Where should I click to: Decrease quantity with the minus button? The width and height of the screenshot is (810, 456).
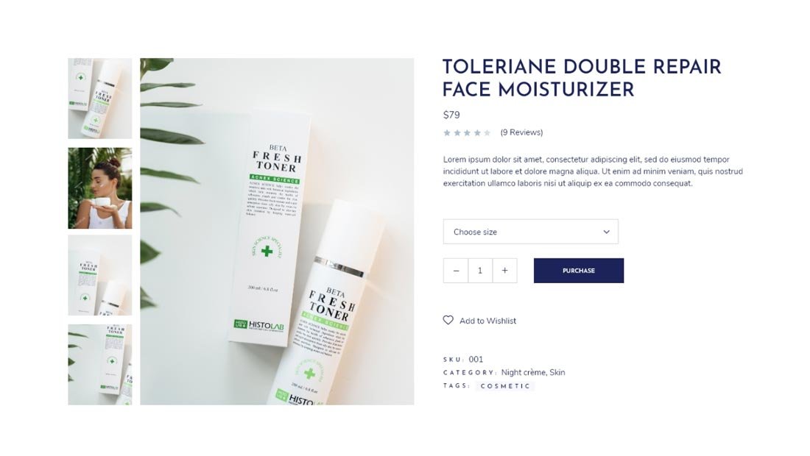[456, 271]
